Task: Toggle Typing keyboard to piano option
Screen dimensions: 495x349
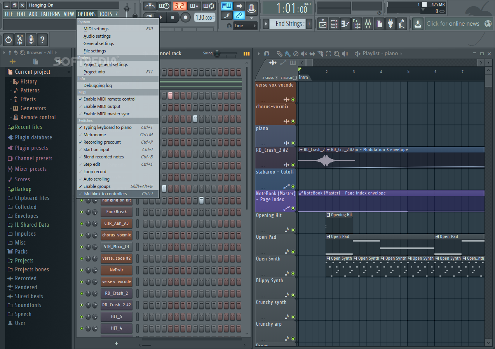Action: (x=118, y=127)
